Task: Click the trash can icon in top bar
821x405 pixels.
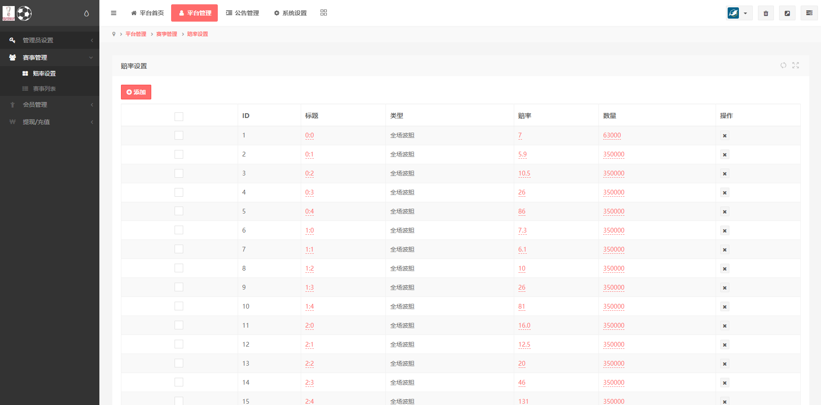Action: (x=766, y=13)
